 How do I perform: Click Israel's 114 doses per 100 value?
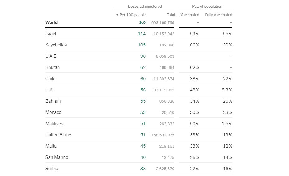click(x=142, y=34)
